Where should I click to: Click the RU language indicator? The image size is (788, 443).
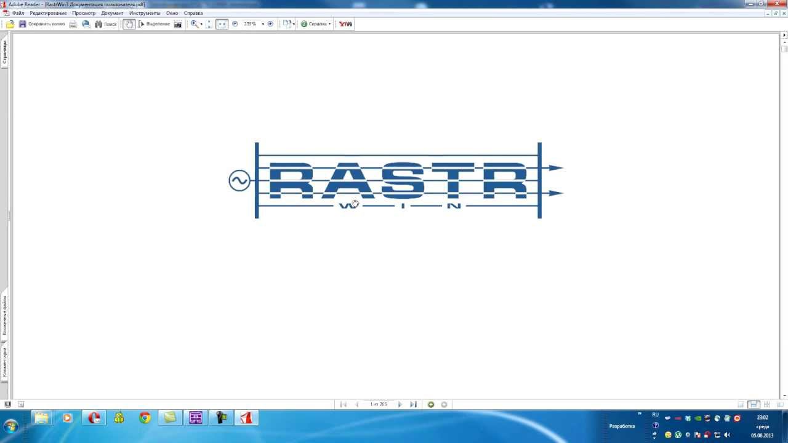[656, 415]
